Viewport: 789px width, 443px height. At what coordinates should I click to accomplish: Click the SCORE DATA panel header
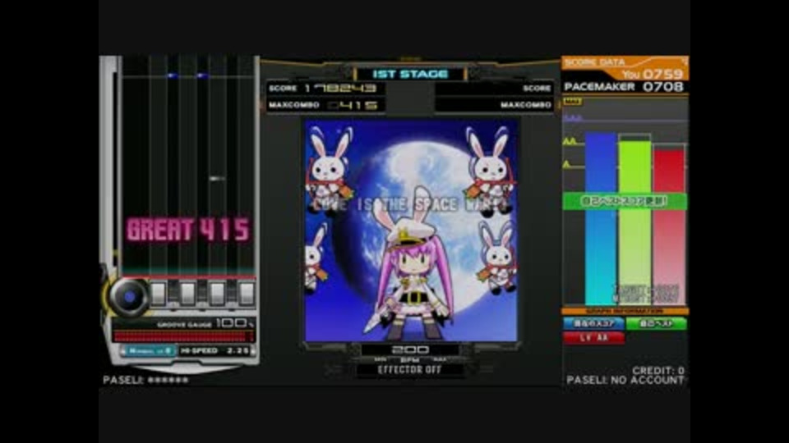pos(595,62)
